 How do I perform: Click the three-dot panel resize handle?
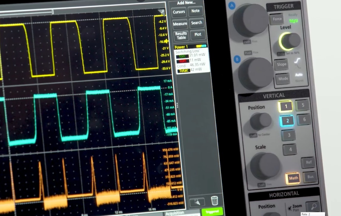177,105
